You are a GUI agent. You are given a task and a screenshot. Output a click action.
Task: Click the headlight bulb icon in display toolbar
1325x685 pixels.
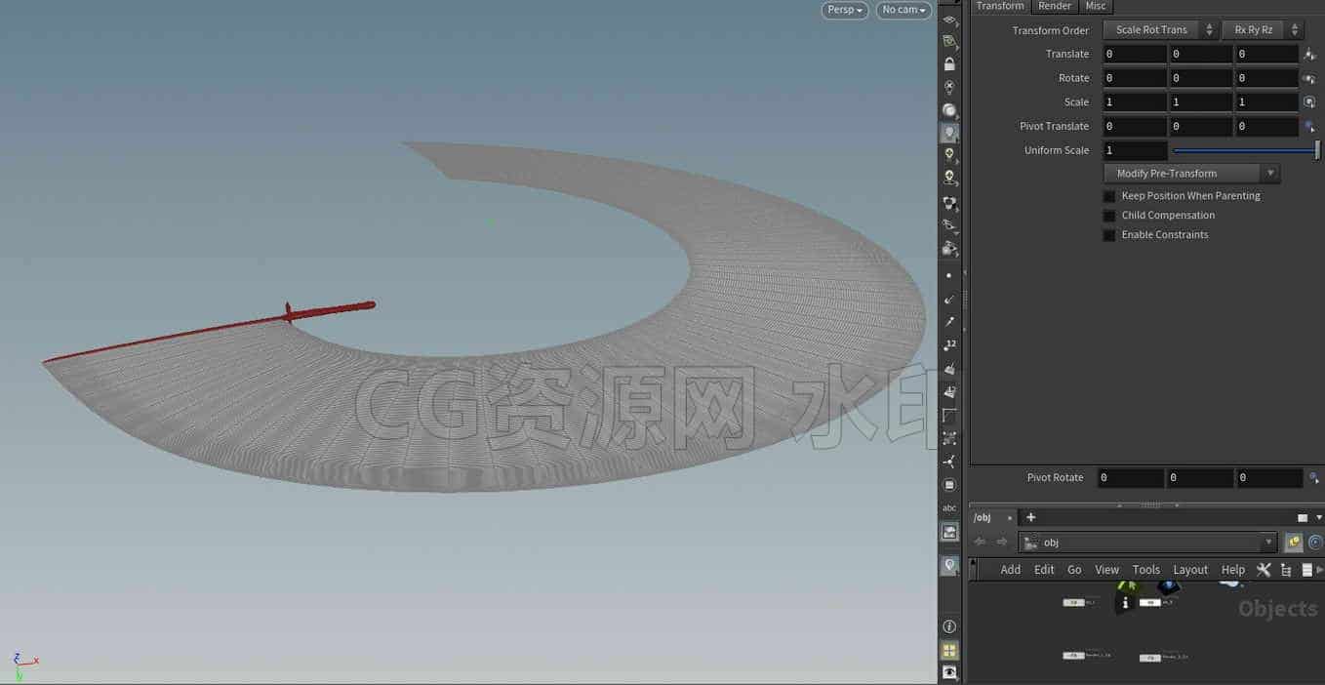coord(949,134)
